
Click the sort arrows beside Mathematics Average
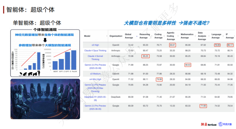pos(195,36)
